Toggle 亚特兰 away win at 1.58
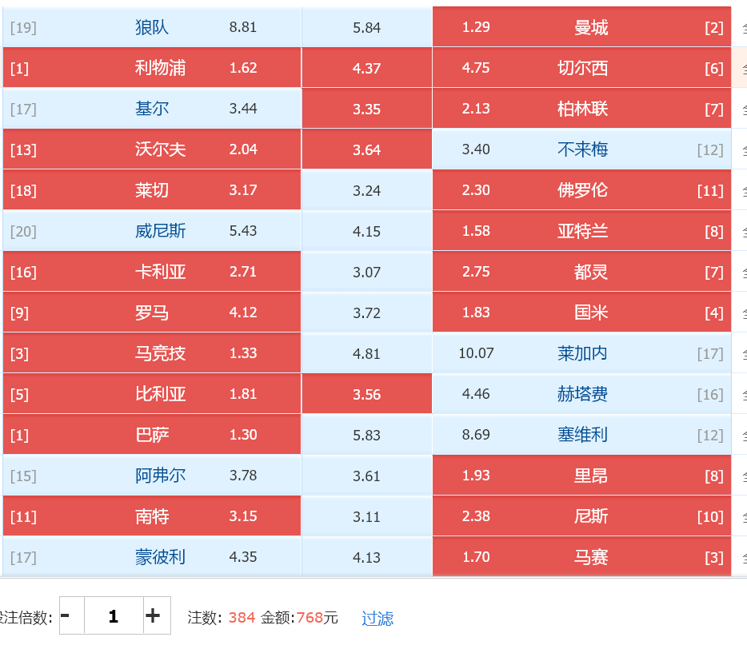This screenshot has height=645, width=747. tap(581, 231)
